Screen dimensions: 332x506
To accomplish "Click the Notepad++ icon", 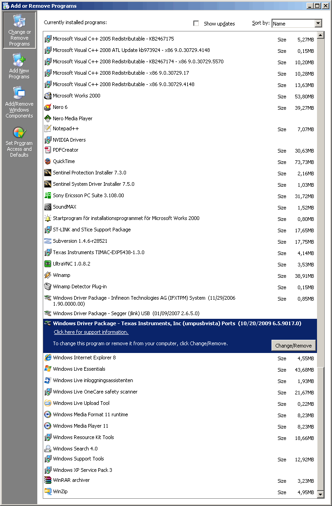I will click(x=48, y=128).
